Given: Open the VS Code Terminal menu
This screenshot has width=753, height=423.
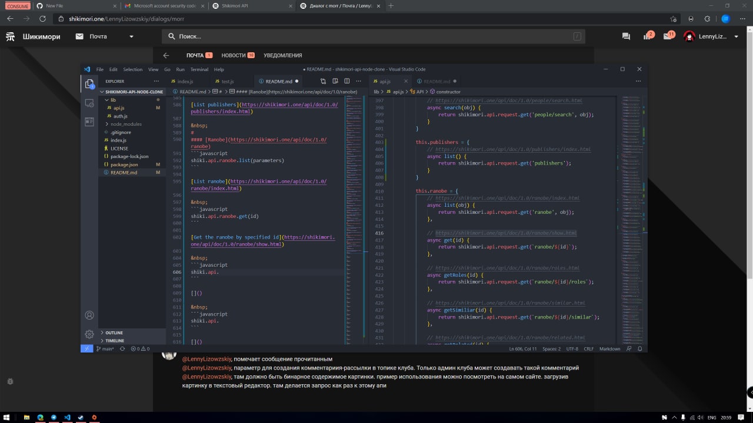Looking at the screenshot, I should (199, 69).
